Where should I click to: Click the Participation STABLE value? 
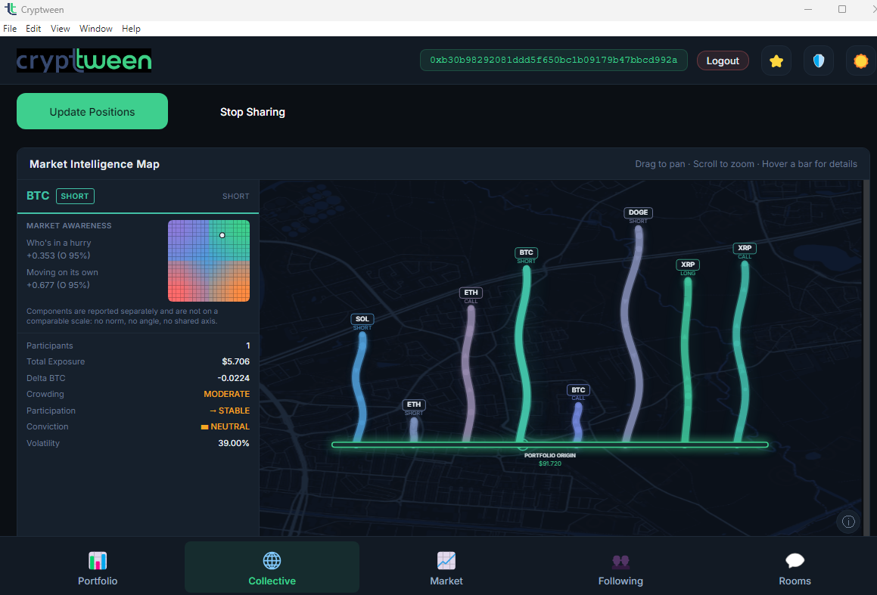pyautogui.click(x=229, y=411)
